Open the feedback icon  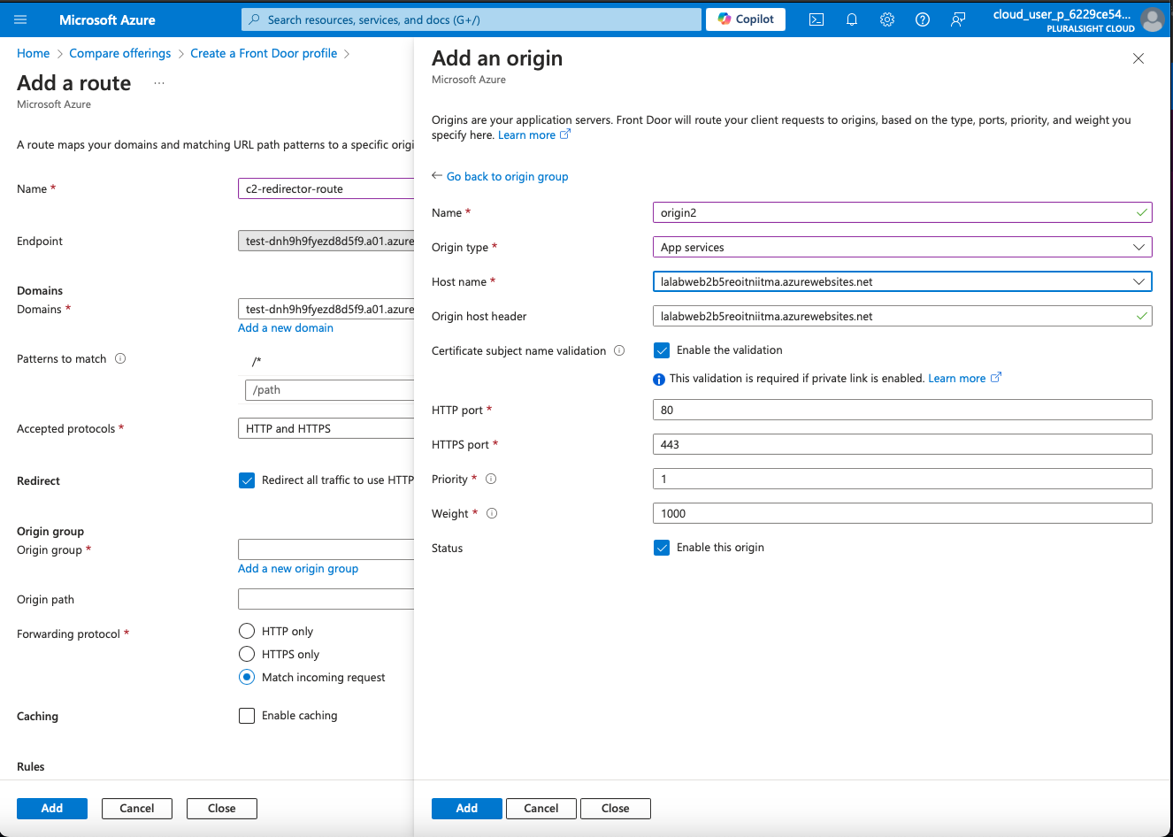pyautogui.click(x=958, y=19)
